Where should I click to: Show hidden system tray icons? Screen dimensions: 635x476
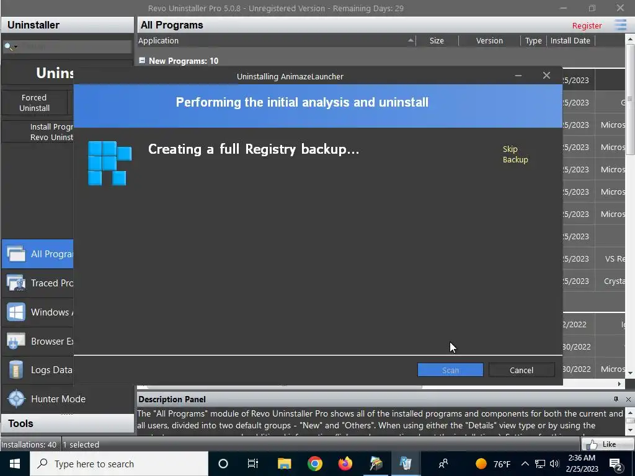(525, 464)
